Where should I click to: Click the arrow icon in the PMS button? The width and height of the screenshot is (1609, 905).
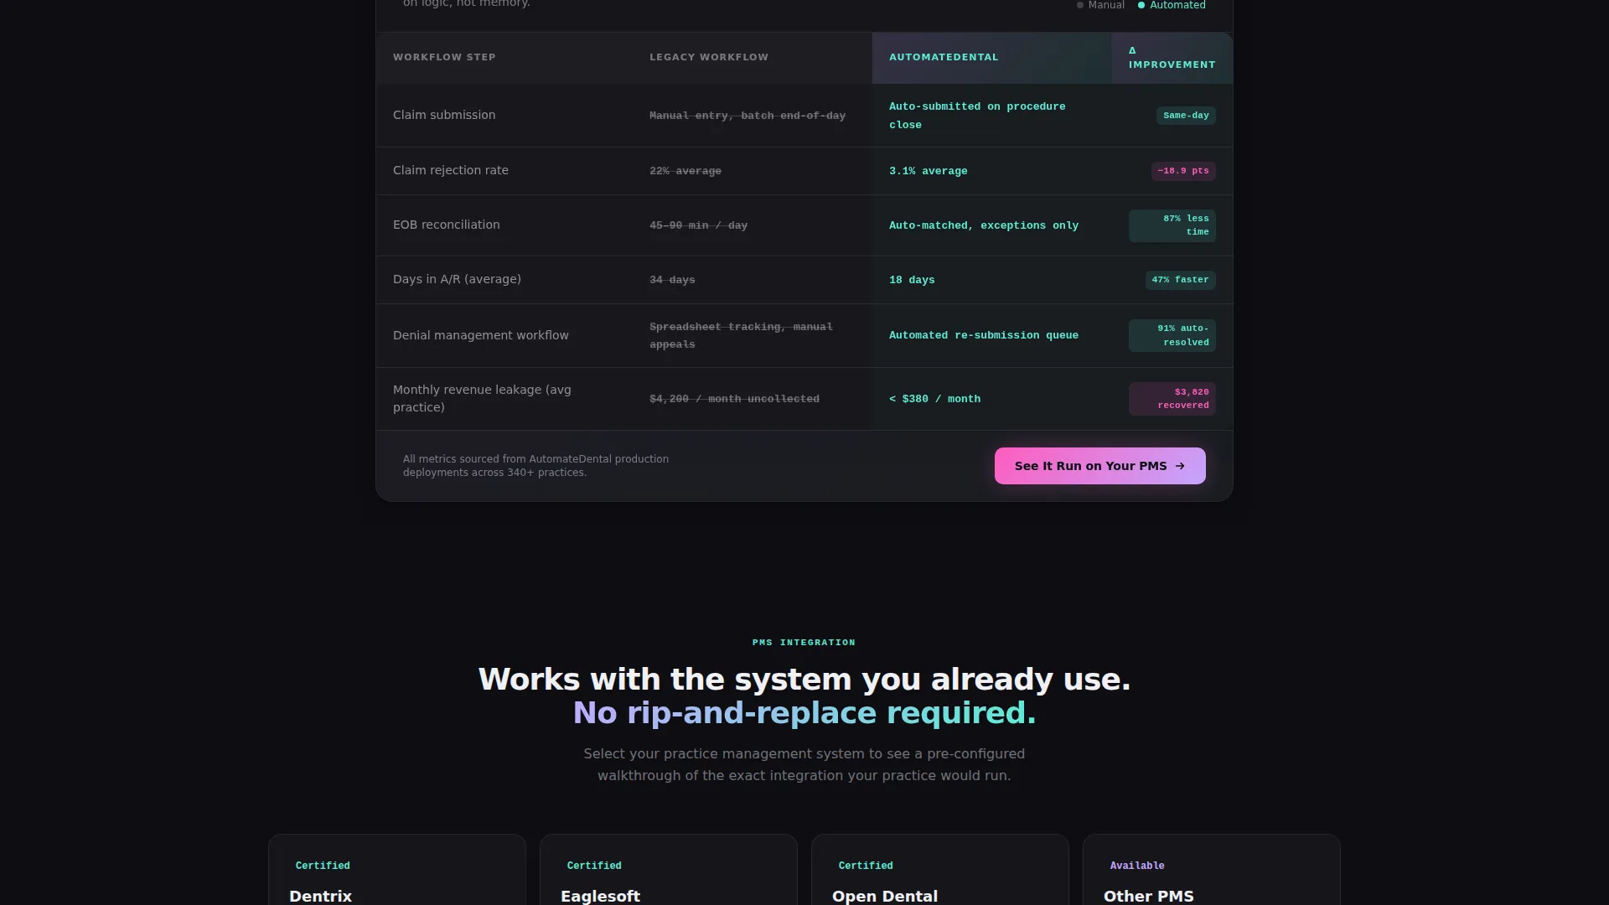1180,466
